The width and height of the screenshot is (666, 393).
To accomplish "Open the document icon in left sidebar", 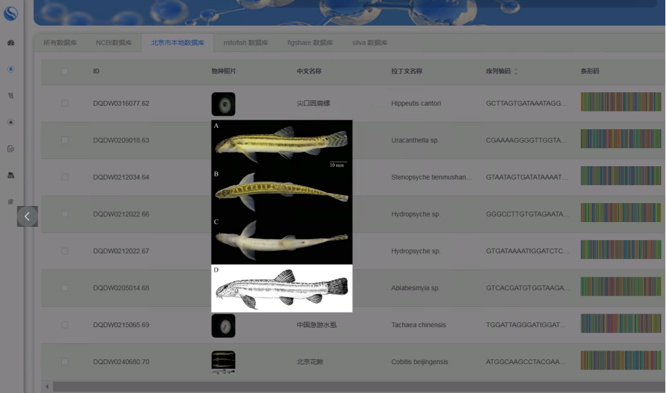I will (11, 149).
